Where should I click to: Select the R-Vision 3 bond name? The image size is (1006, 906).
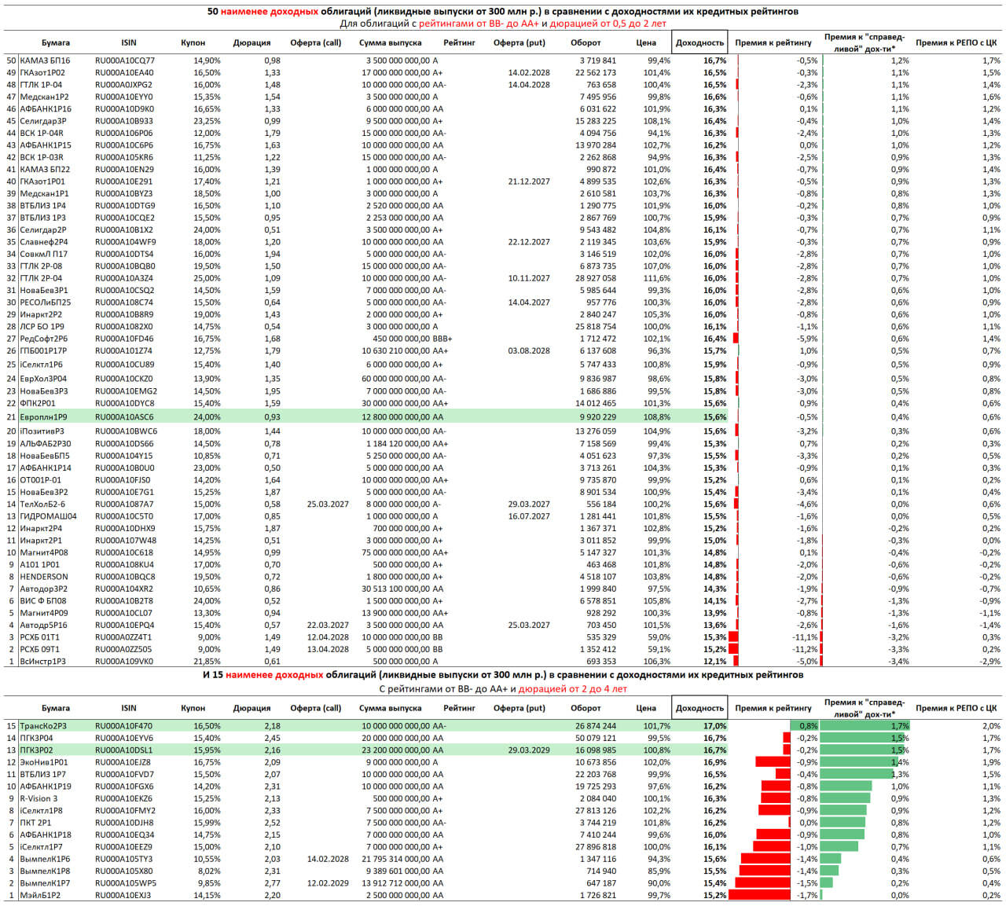[x=39, y=798]
